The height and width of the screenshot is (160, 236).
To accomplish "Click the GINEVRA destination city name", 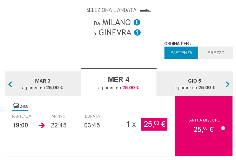I will point(115,33).
